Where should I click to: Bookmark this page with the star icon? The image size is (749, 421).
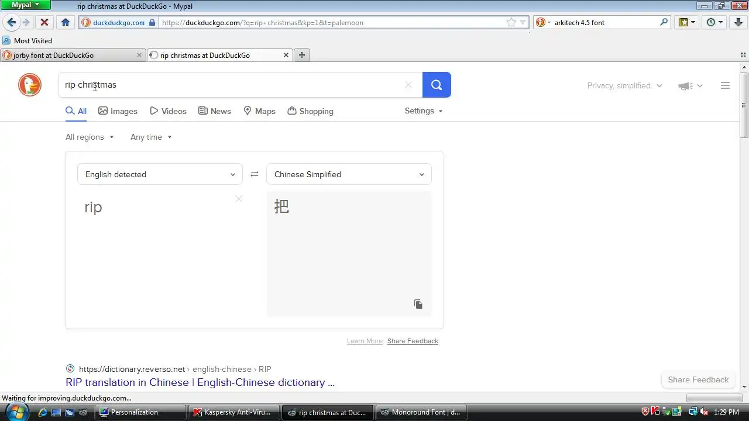coord(511,22)
